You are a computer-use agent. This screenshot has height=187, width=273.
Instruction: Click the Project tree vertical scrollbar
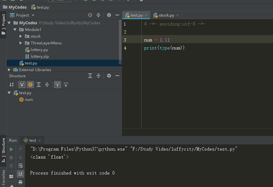click(x=120, y=42)
